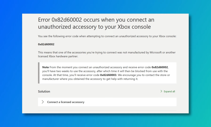Click the horizontal divider line below the accordion
211x127 pixels.
(x=107, y=111)
